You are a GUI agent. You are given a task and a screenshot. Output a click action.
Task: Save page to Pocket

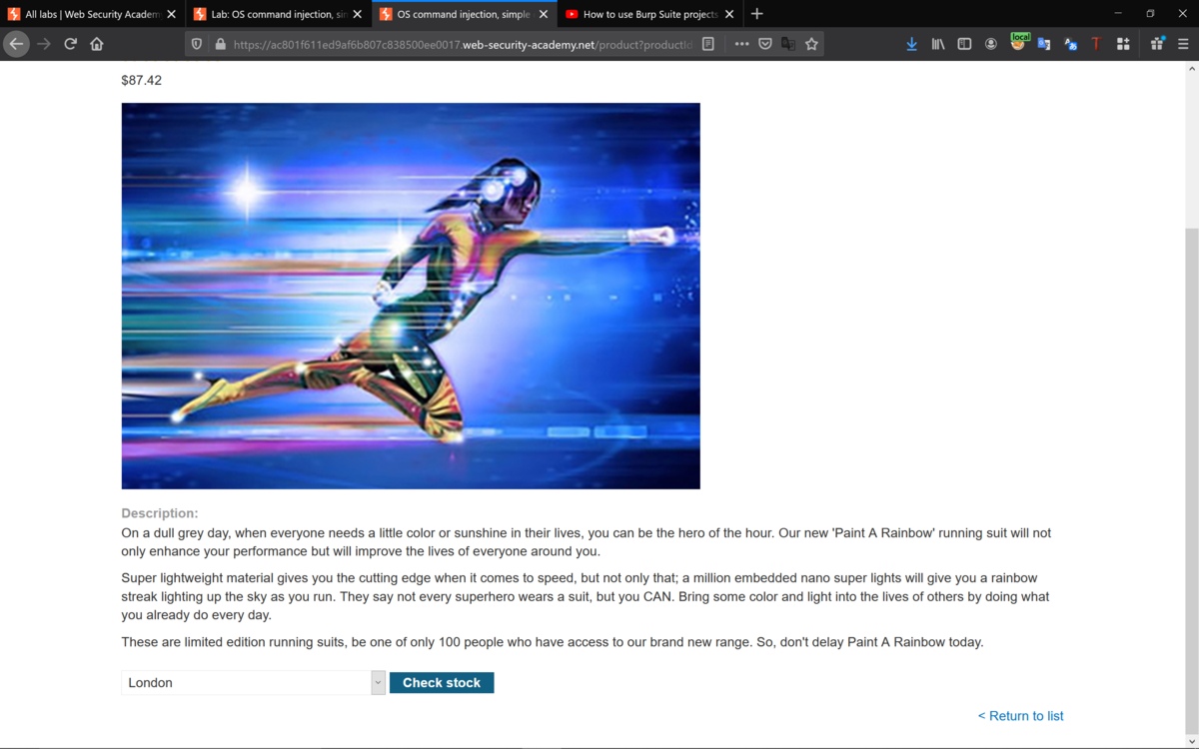765,44
